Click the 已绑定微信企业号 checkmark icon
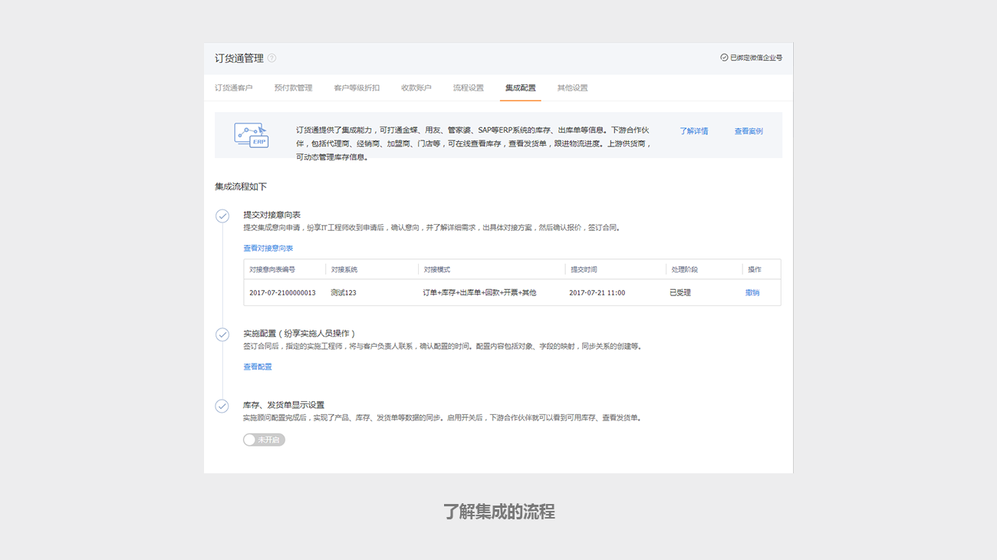Viewport: 997px width, 560px height. (724, 58)
